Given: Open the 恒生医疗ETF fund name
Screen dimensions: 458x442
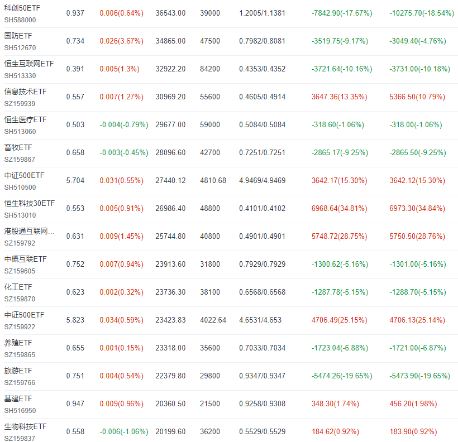Looking at the screenshot, I should tap(25, 119).
